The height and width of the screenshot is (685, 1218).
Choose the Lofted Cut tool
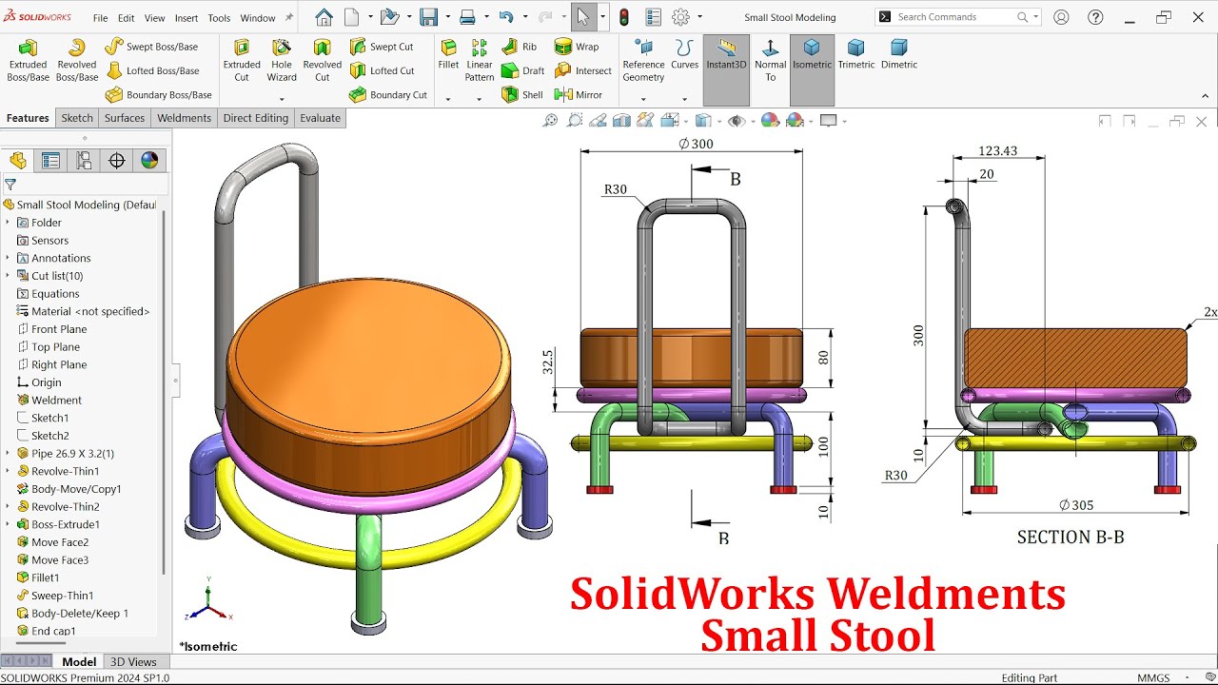pyautogui.click(x=382, y=70)
